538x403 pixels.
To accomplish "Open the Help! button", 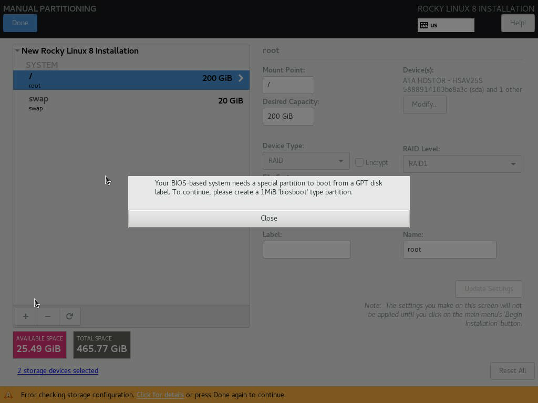I will [518, 23].
